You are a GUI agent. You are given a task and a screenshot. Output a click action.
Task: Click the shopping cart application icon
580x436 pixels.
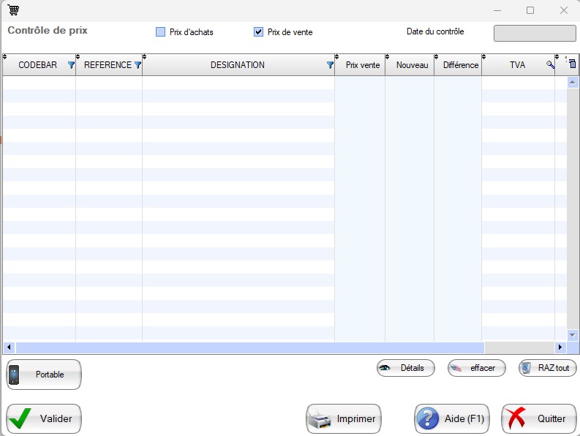[13, 10]
